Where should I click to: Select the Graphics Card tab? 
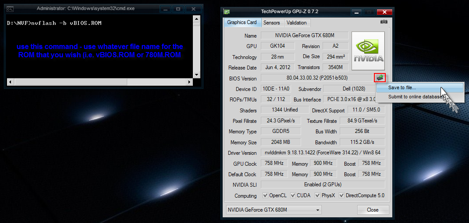pyautogui.click(x=242, y=22)
